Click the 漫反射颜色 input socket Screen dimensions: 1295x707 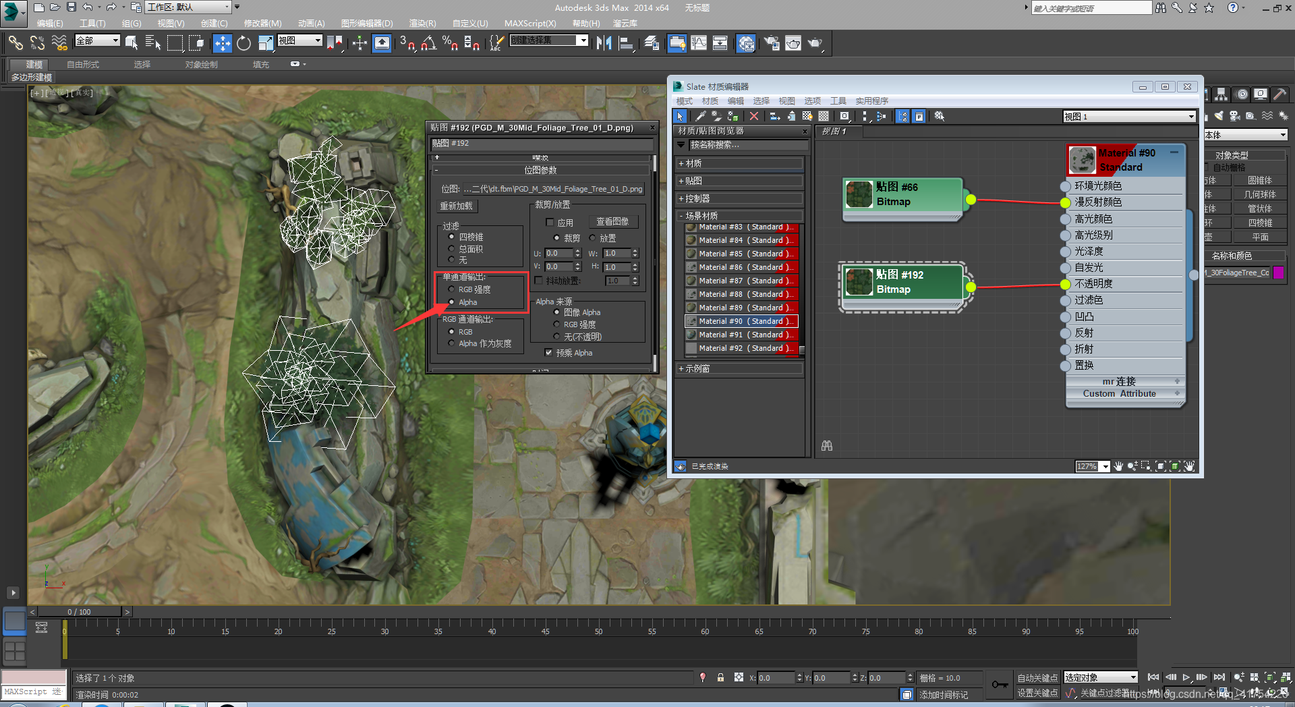(x=1065, y=202)
